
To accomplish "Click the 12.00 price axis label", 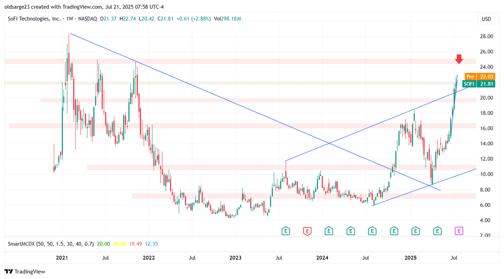I will click(x=486, y=159).
